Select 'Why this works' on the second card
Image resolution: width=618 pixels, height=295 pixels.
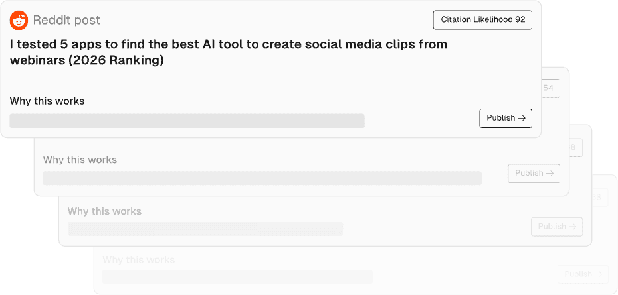click(x=80, y=160)
